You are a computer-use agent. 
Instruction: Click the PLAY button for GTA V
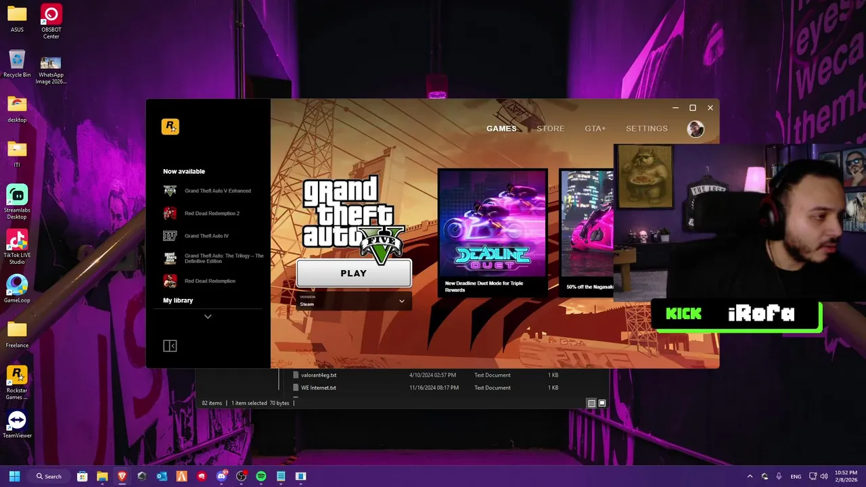coord(353,273)
